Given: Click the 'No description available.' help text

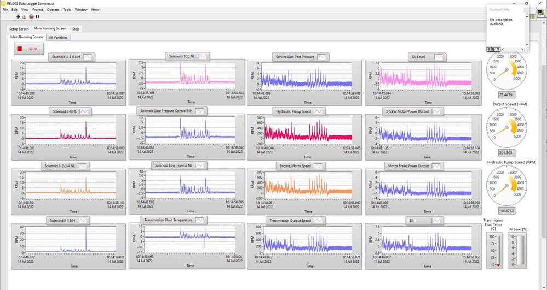Looking at the screenshot, I should coord(501,22).
